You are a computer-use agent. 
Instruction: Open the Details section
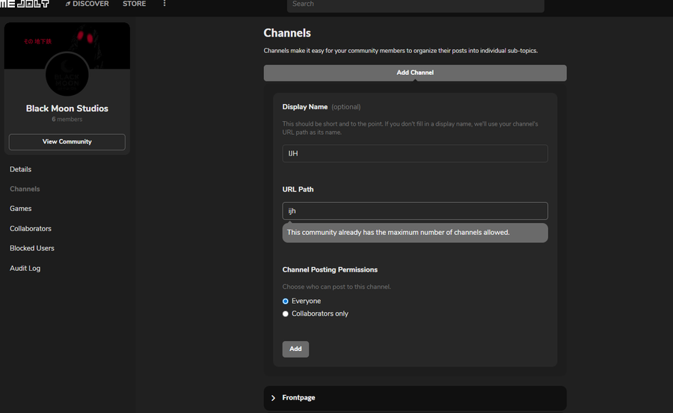tap(21, 169)
